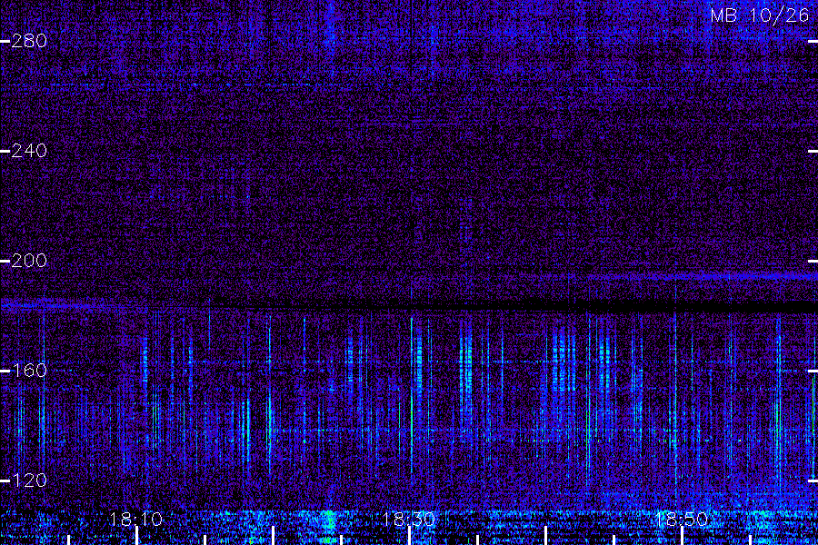
Task: Click the 18:10 time axis label
Action: click(135, 519)
